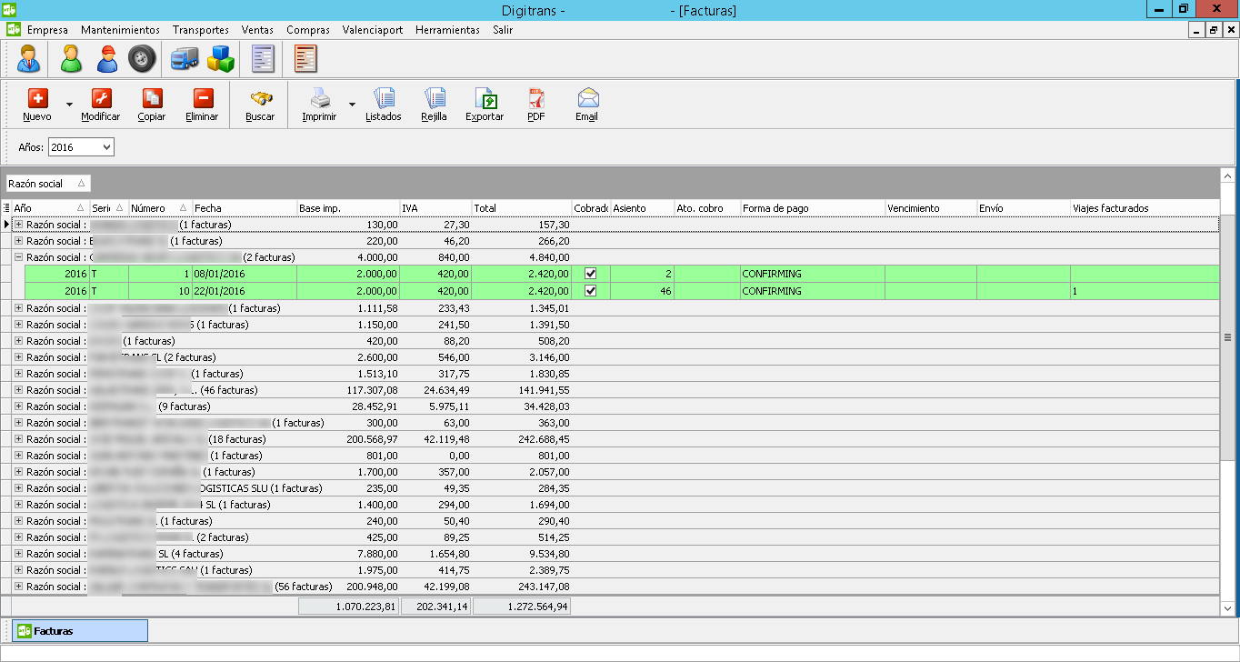Screen dimensions: 1240x662
Task: Expand the group with total 157,30
Action: pyautogui.click(x=18, y=225)
